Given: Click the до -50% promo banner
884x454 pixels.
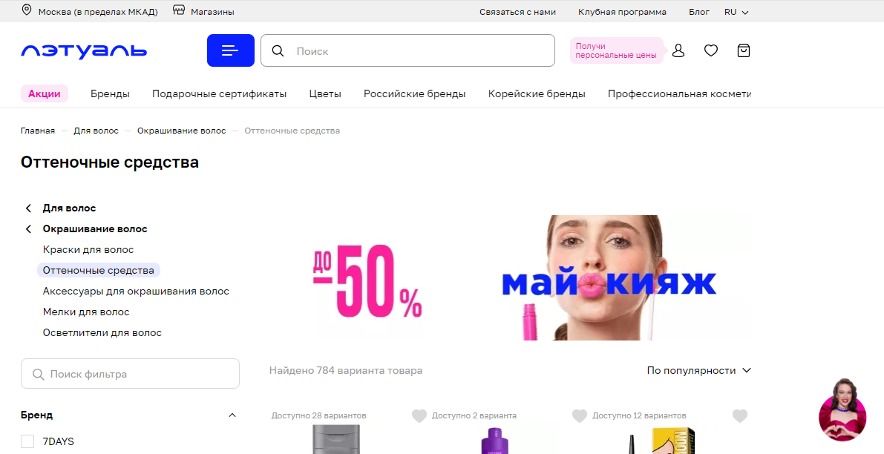Looking at the screenshot, I should click(510, 277).
